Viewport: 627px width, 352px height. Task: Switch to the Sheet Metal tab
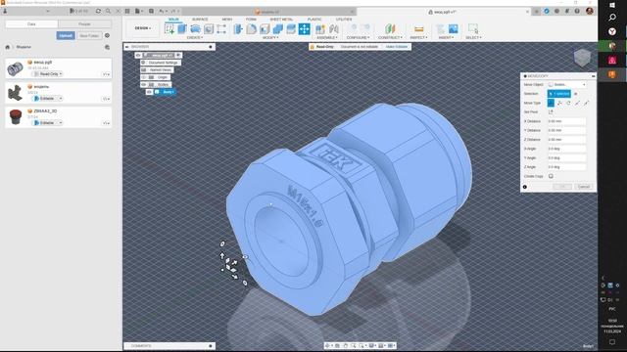click(x=281, y=20)
